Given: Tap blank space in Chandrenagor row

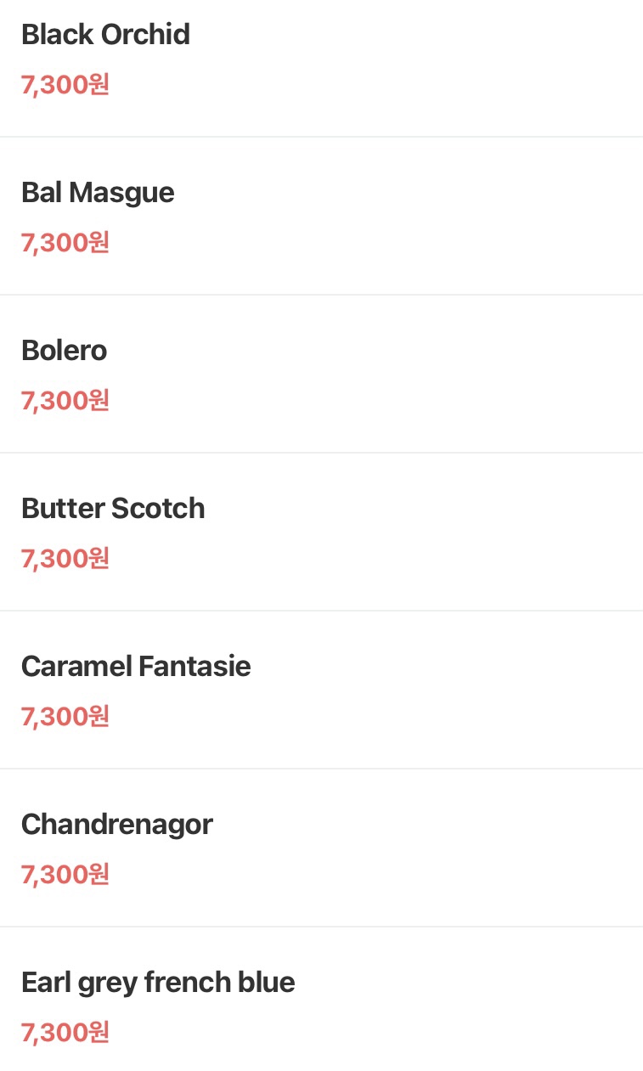Looking at the screenshot, I should (425, 848).
